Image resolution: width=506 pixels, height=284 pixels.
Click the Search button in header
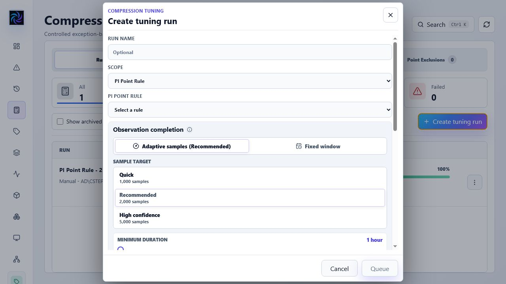(443, 24)
